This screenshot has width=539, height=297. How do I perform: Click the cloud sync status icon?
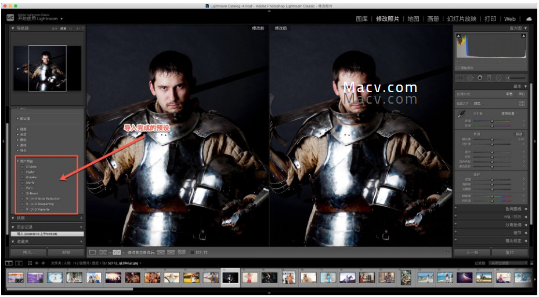(x=529, y=19)
